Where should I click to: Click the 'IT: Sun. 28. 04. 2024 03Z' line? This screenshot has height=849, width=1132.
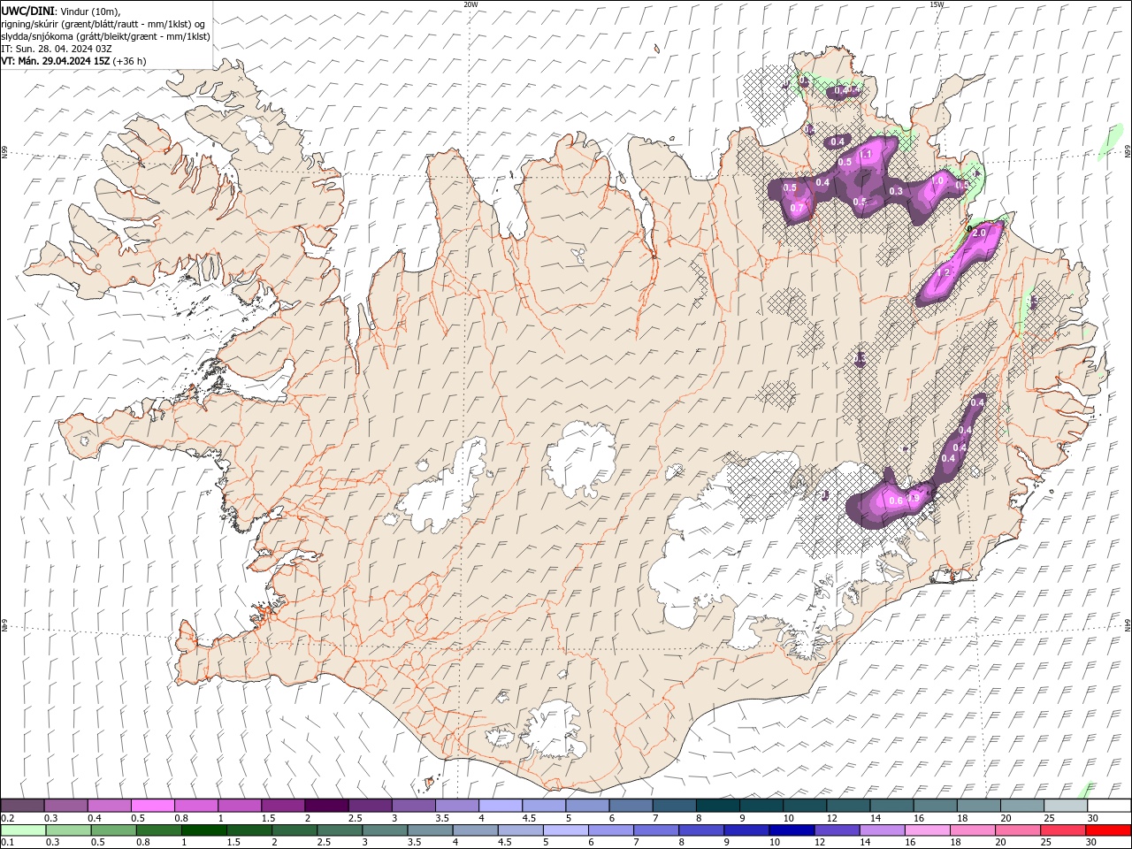click(57, 49)
